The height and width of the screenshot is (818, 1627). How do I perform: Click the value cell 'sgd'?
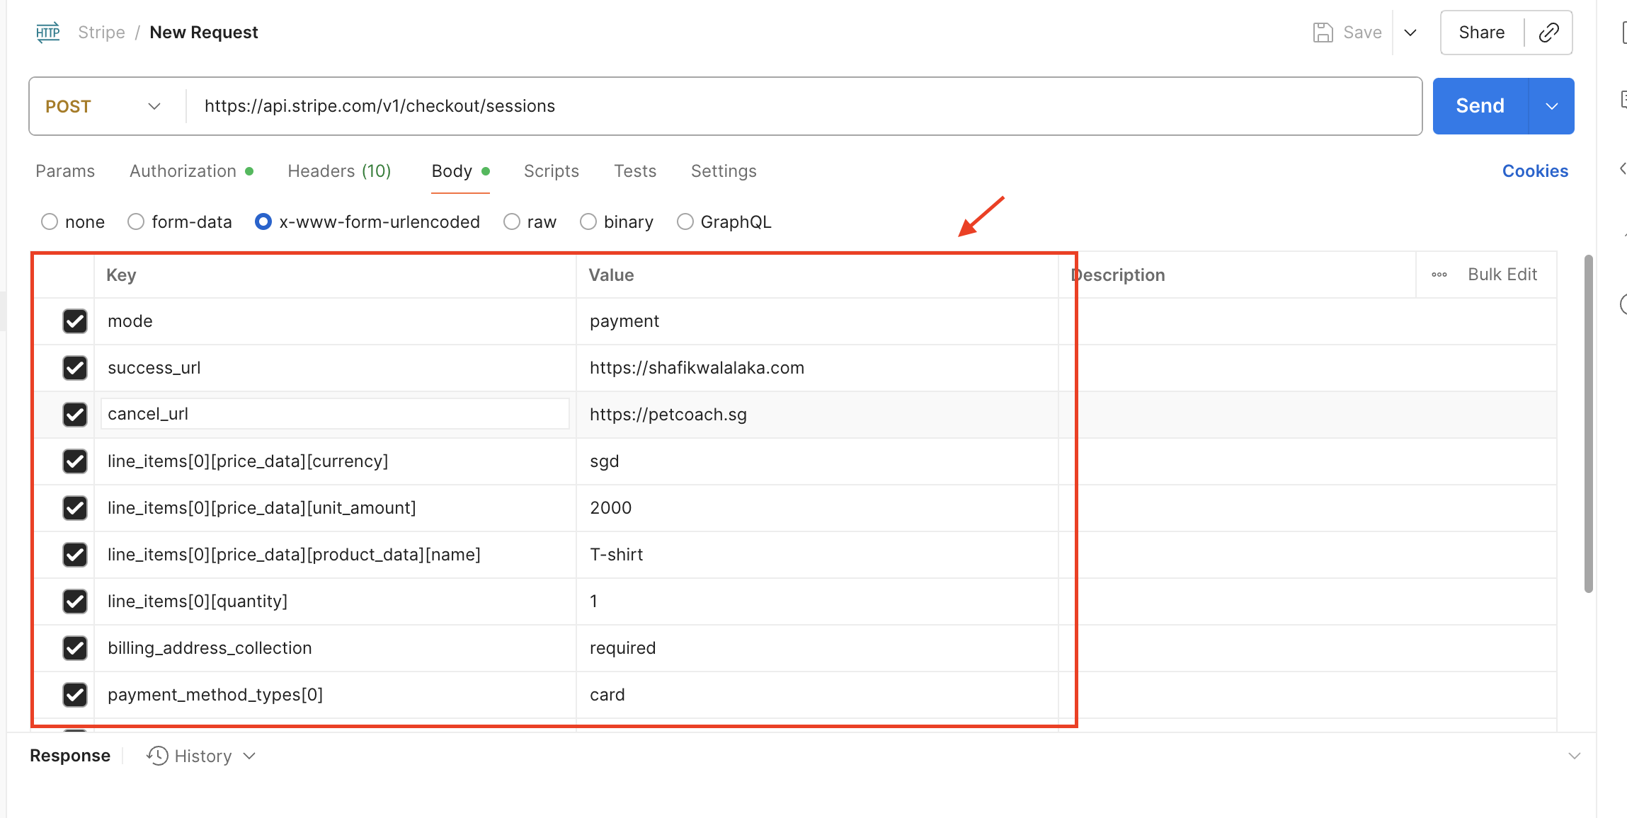(x=817, y=461)
